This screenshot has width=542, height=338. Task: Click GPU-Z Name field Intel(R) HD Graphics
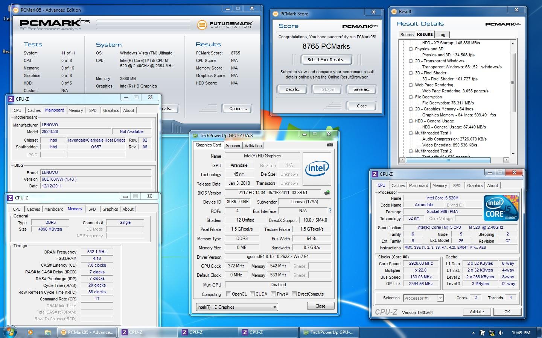click(x=262, y=156)
